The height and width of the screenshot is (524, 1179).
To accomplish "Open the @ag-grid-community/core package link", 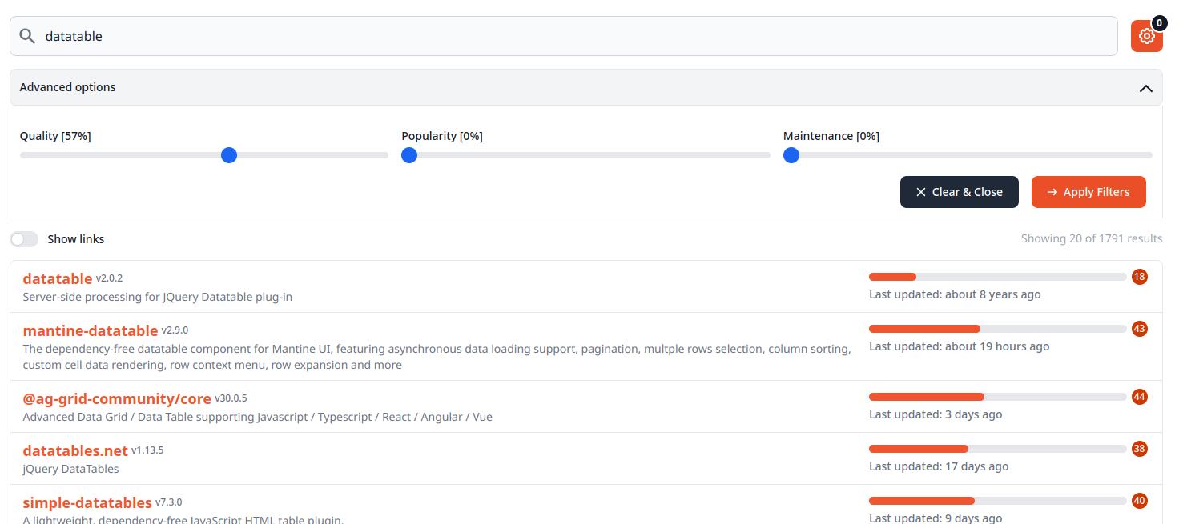I will [x=117, y=398].
